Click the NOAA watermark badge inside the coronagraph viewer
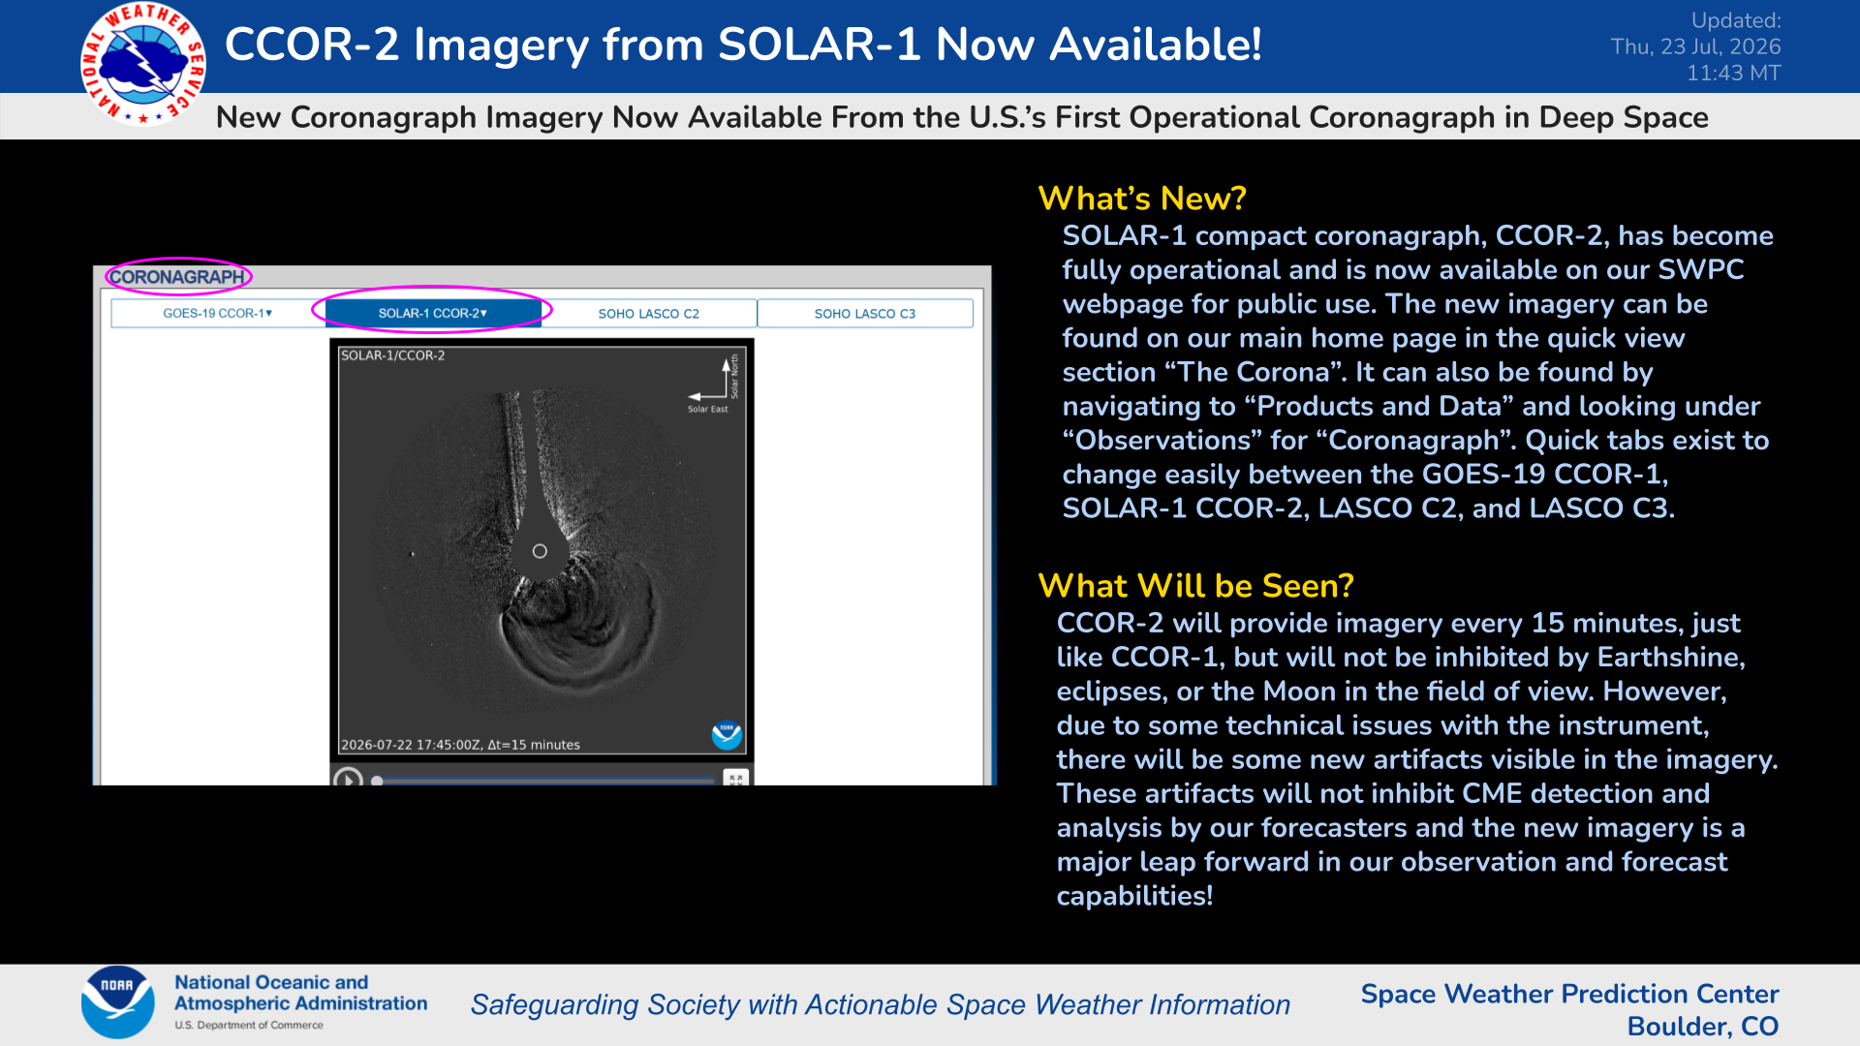Viewport: 1860px width, 1046px height. tap(727, 735)
